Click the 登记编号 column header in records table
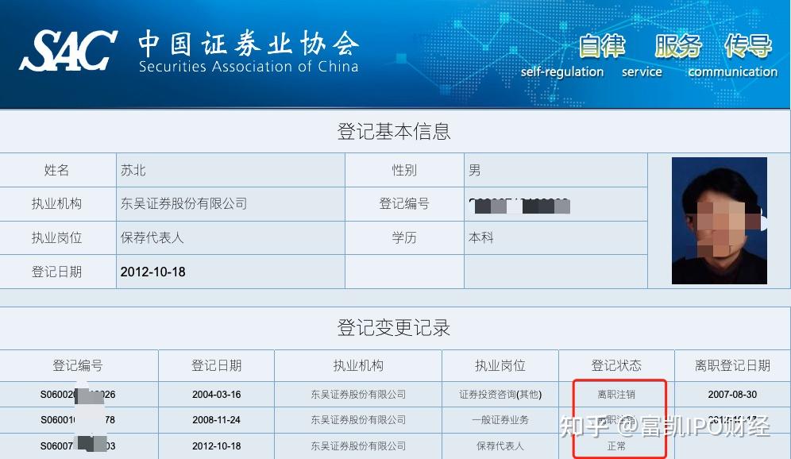 point(78,365)
